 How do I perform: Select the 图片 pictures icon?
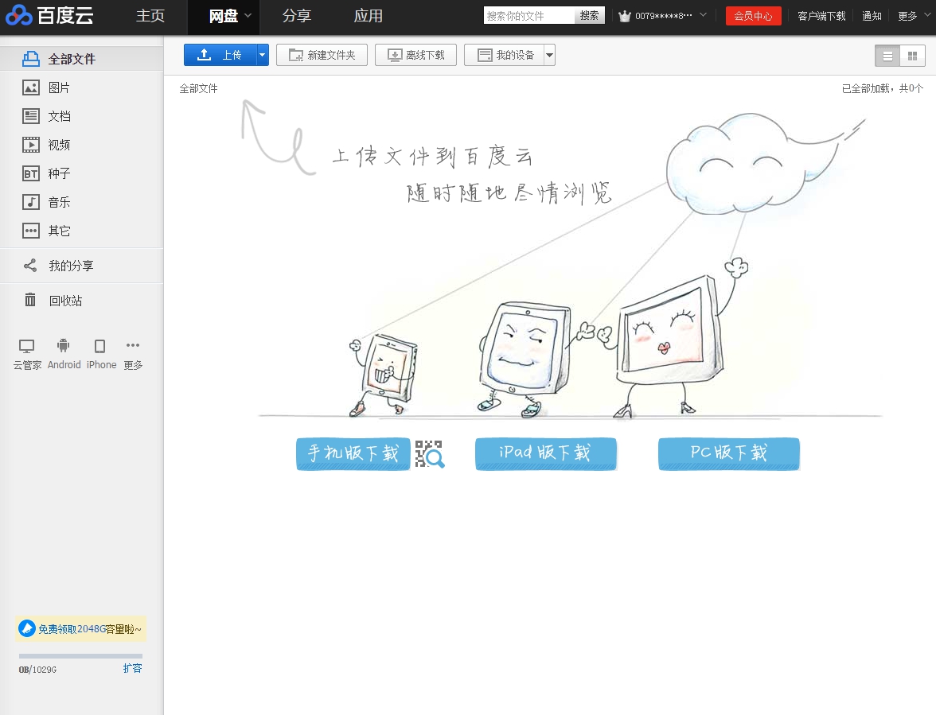[x=31, y=87]
